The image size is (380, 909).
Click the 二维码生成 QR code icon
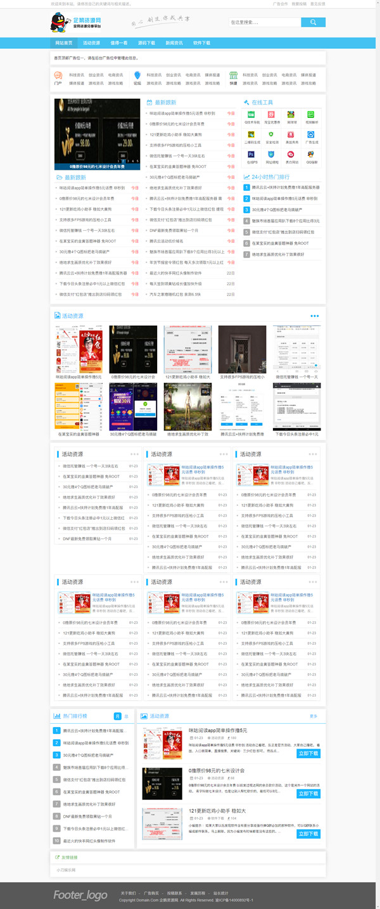tap(251, 135)
